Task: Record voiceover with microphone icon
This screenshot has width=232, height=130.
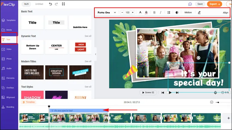Action: coord(215,93)
